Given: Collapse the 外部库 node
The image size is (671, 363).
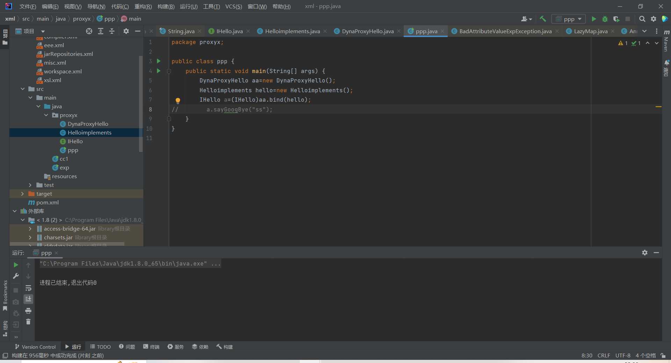Looking at the screenshot, I should pyautogui.click(x=15, y=211).
